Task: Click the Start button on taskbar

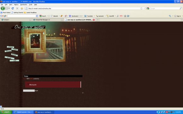Action: (x=6, y=112)
